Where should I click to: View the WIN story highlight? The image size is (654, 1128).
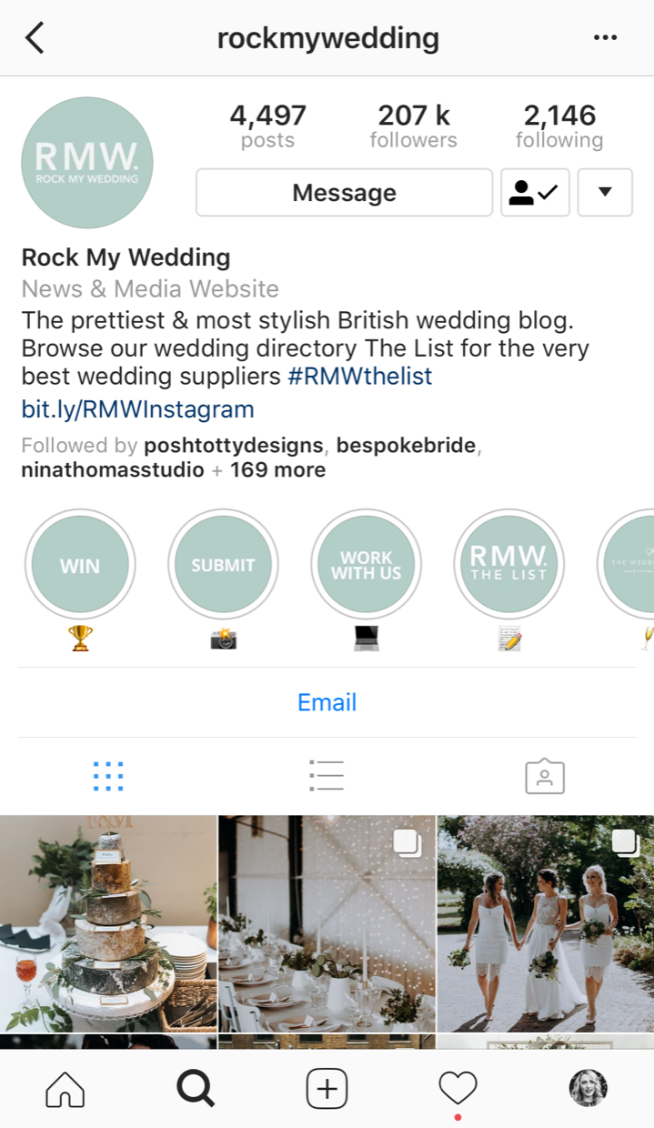click(x=80, y=565)
